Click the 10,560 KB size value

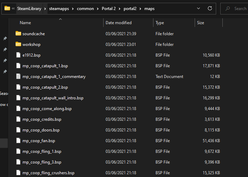[x=211, y=55]
